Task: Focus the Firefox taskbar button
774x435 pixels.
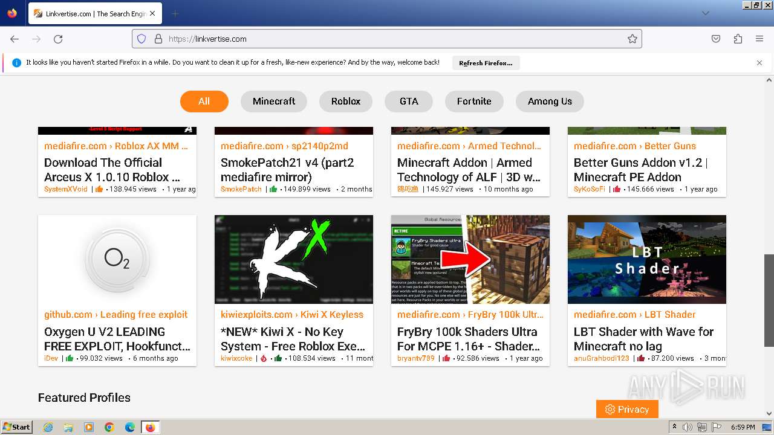Action: click(150, 427)
